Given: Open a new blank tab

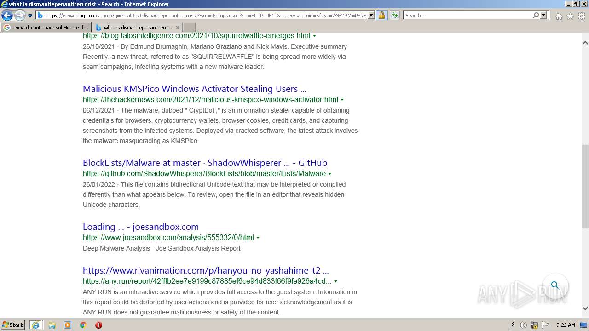Looking at the screenshot, I should tap(190, 28).
